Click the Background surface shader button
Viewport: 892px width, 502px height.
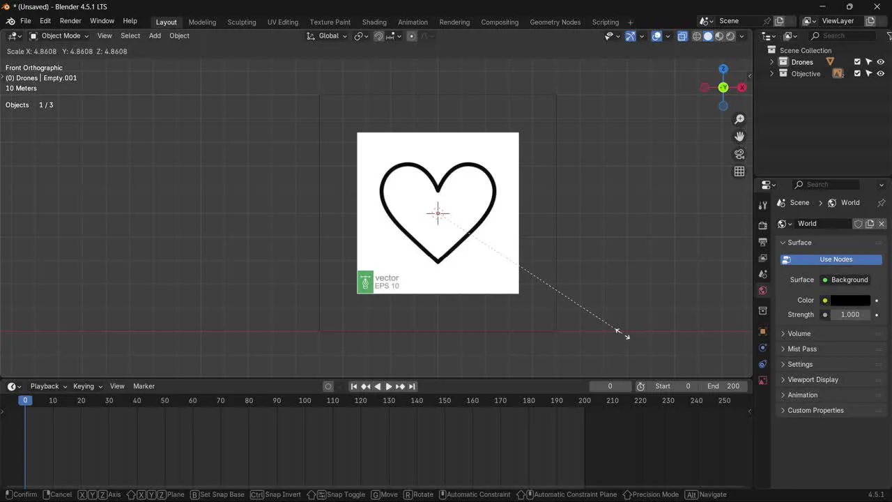(x=845, y=280)
